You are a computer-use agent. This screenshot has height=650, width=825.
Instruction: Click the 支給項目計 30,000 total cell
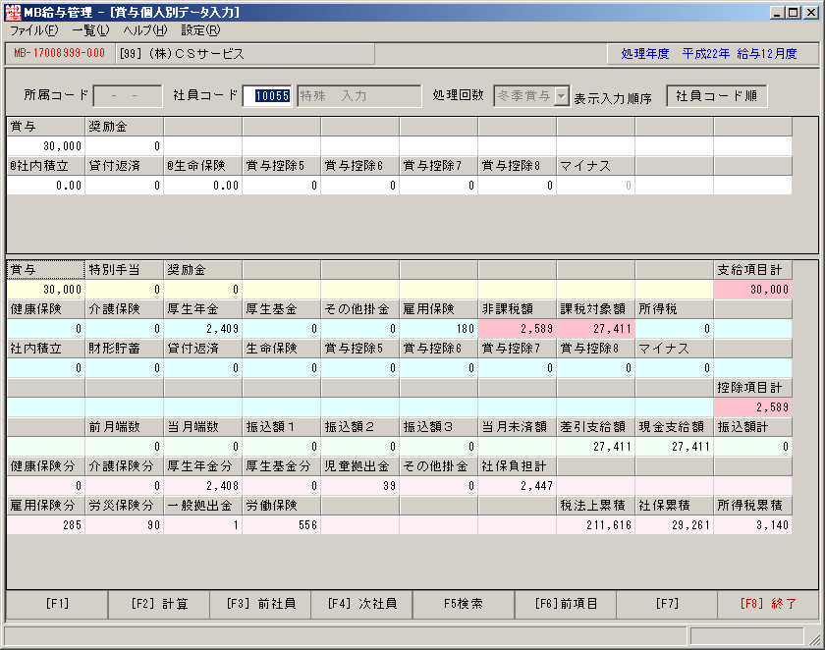point(753,290)
